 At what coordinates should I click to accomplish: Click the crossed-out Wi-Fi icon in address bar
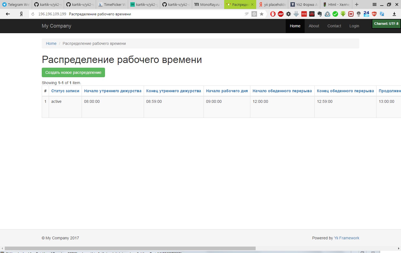click(246, 14)
